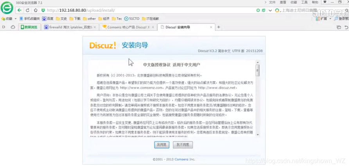Click the Discuz!X3.2 简体中文 UTF8 version text

[230, 51]
